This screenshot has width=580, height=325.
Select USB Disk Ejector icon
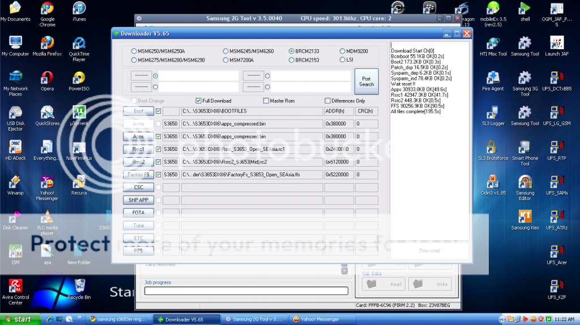tap(15, 118)
